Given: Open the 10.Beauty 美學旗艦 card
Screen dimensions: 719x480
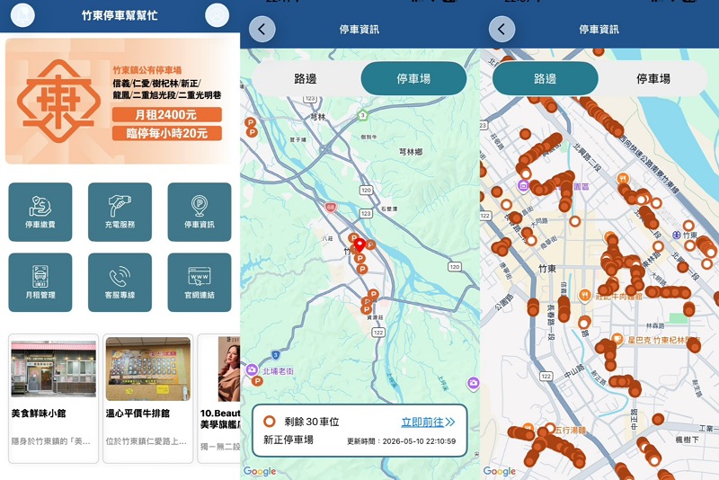Looking at the screenshot, I should (x=219, y=398).
